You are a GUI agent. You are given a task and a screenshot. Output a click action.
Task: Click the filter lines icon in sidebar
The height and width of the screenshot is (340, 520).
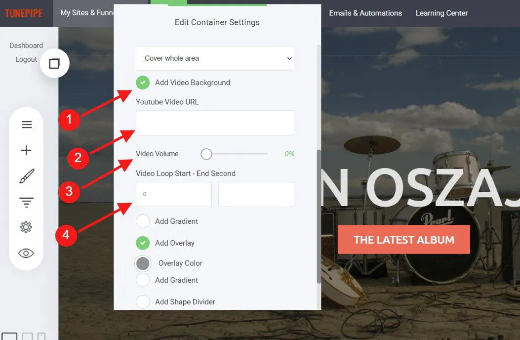pos(27,202)
